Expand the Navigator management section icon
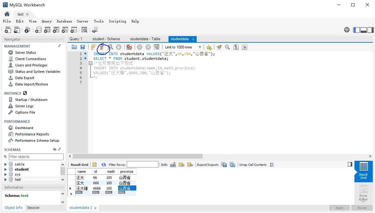This screenshot has width=375, height=213. pos(59,46)
